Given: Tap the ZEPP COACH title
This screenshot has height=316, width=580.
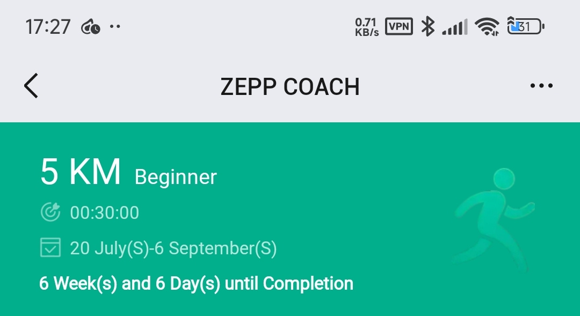Looking at the screenshot, I should pos(290,87).
